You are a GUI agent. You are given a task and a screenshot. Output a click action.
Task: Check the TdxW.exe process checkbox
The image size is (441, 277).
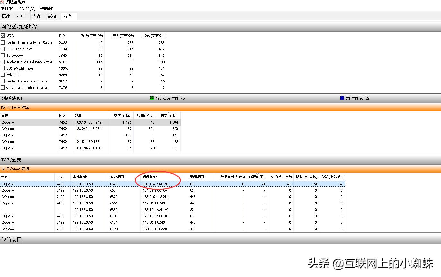click(3, 56)
